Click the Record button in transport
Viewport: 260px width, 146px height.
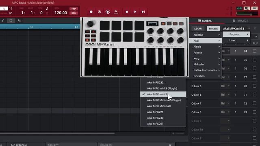91,12
